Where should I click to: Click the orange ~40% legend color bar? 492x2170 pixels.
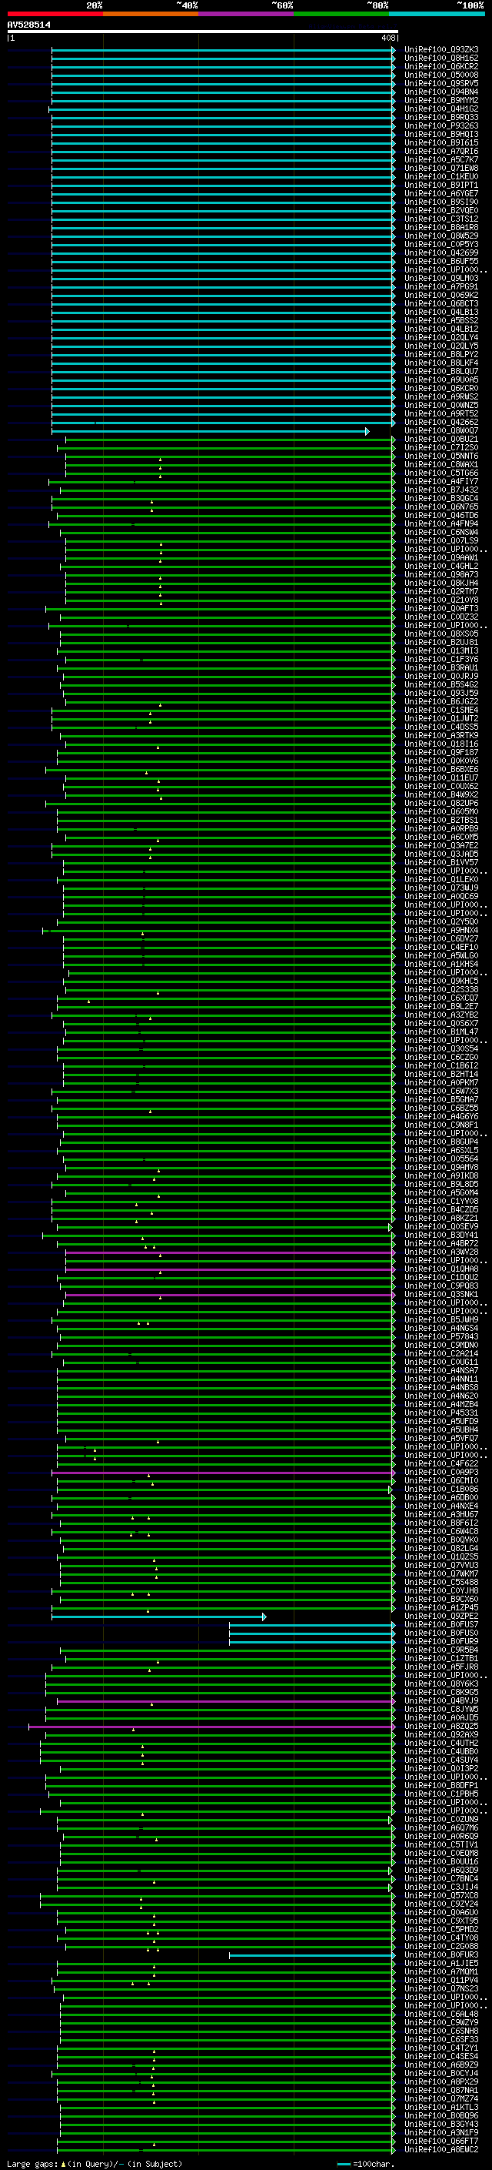(x=151, y=15)
